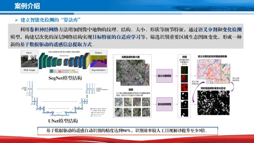Click the title 语义分割后的双时相遥感影像

pyautogui.click(x=213, y=56)
